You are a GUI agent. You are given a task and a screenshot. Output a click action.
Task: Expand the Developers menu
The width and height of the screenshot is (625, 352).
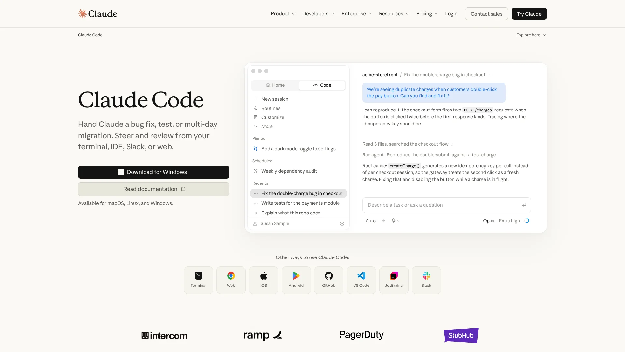318,14
